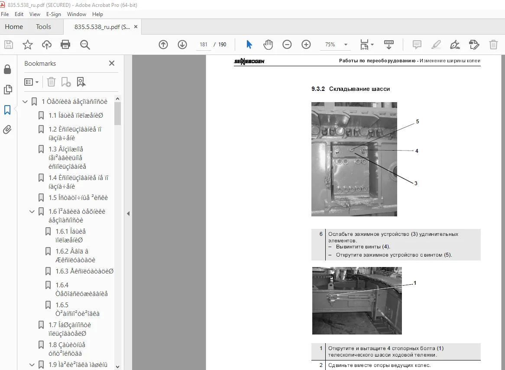The width and height of the screenshot is (505, 370).
Task: Switch to the Home tab
Action: pyautogui.click(x=14, y=27)
